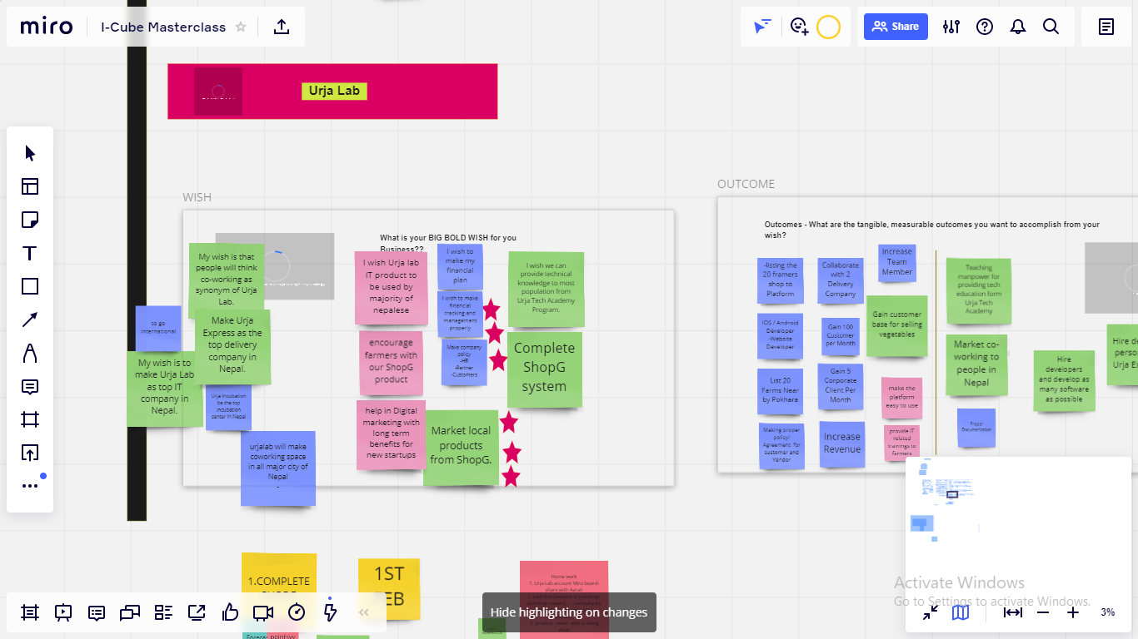The image size is (1138, 639).
Task: Click the yellow user avatar circle
Action: [x=828, y=27]
